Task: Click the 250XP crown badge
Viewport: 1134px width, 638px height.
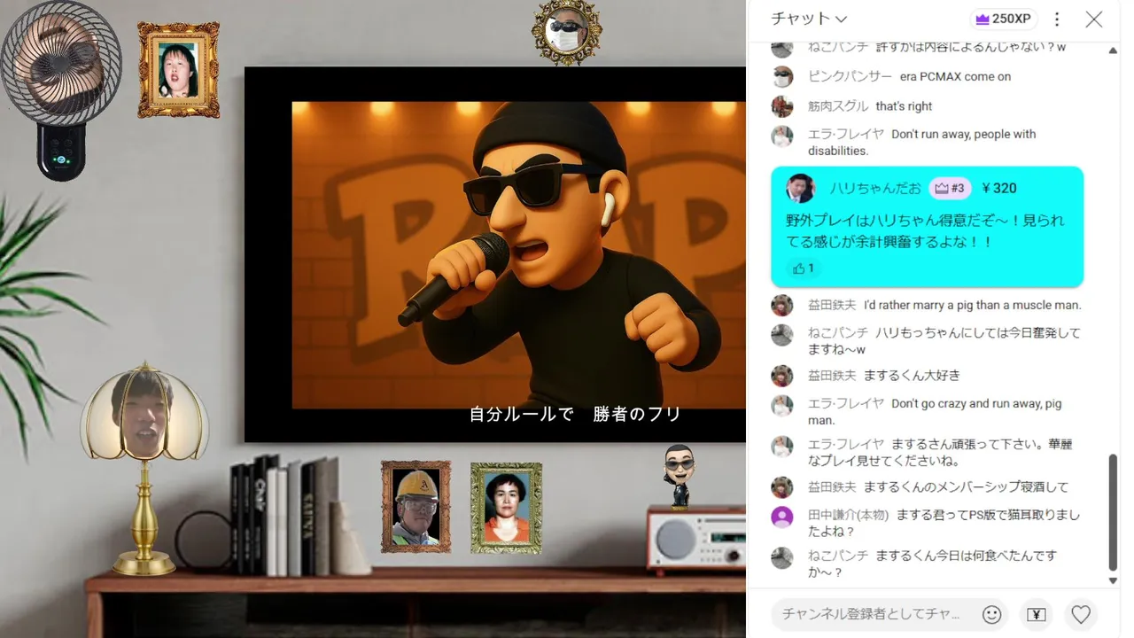Action: (x=1004, y=19)
